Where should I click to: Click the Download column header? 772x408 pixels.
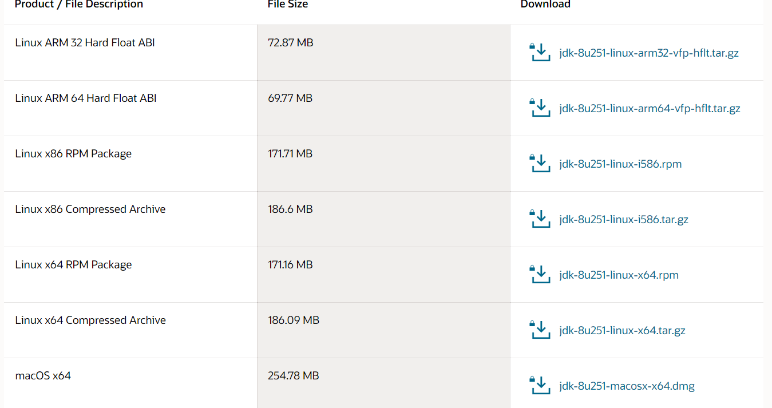545,5
